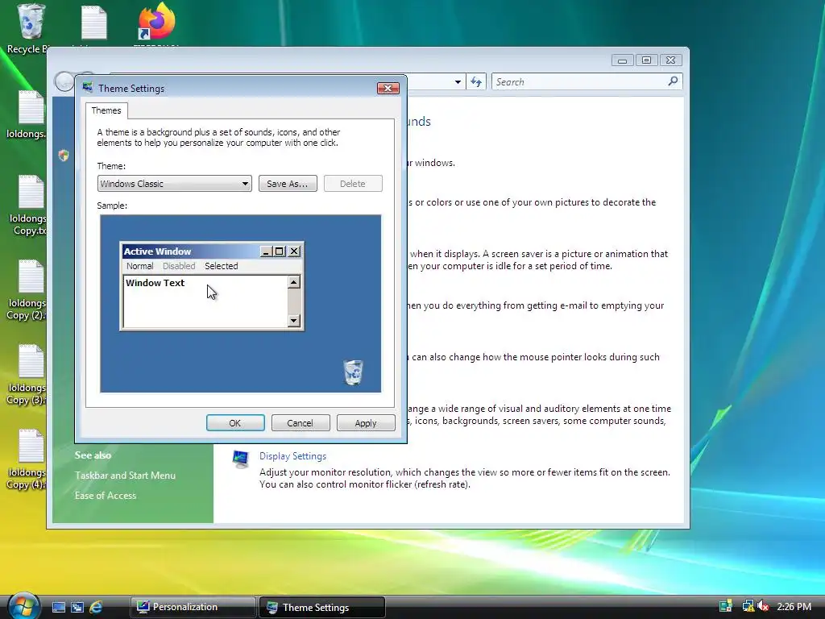Open the Theme dropdown showing Windows Classic
The height and width of the screenshot is (619, 825).
pyautogui.click(x=174, y=184)
